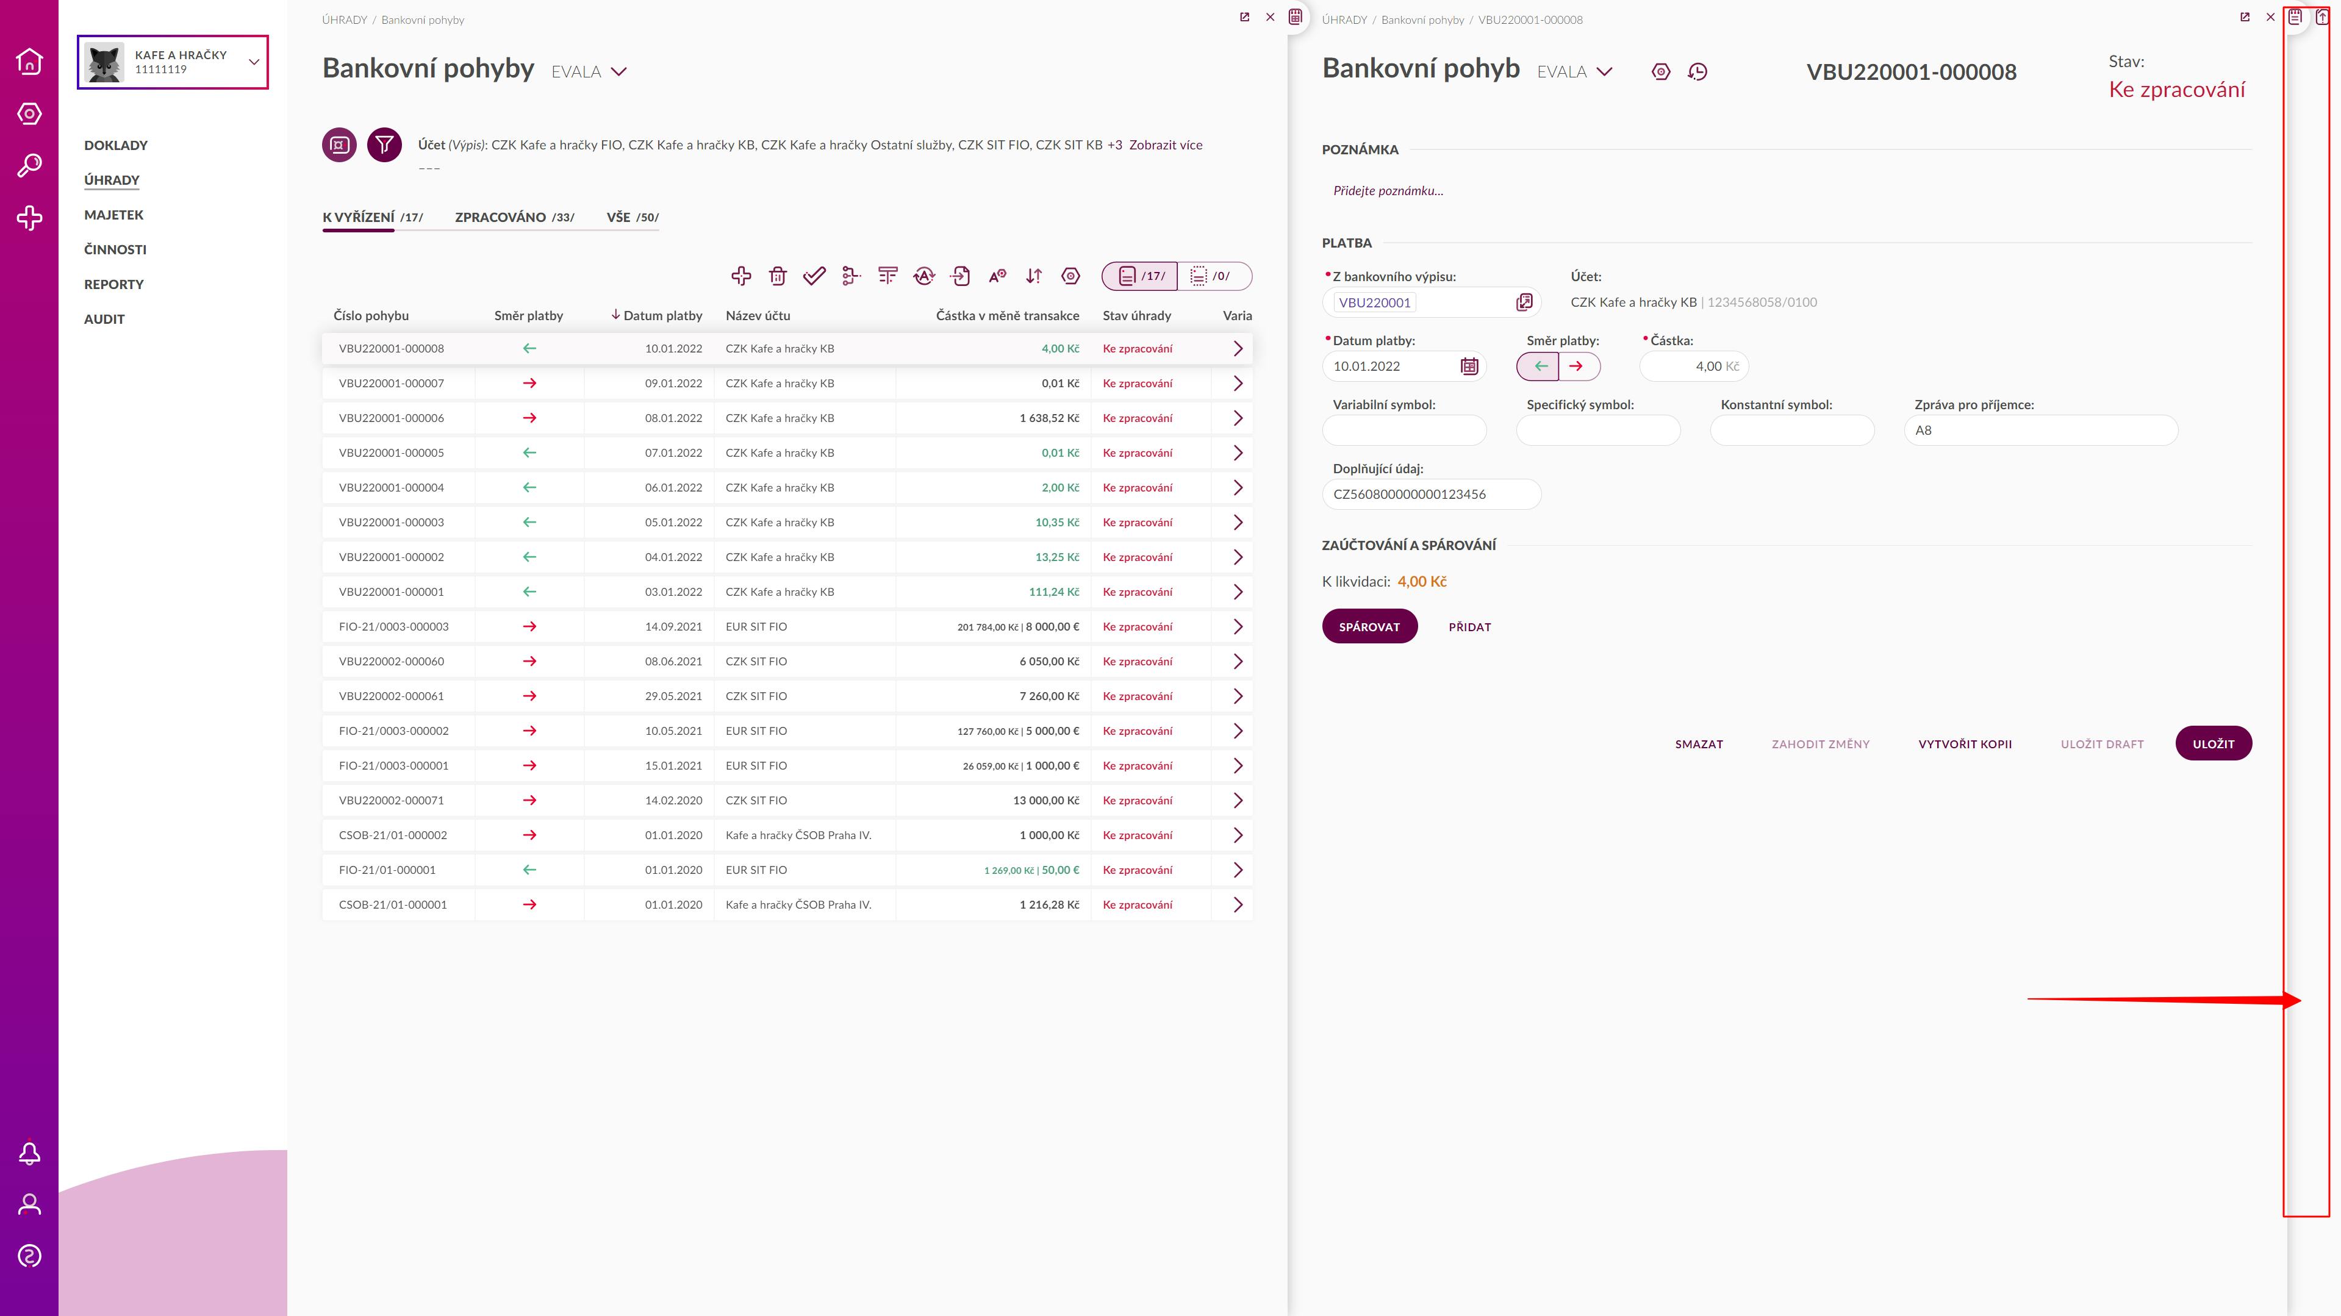2341x1316 pixels.
Task: Switch to all records /17/ view toggle
Action: coord(1139,276)
